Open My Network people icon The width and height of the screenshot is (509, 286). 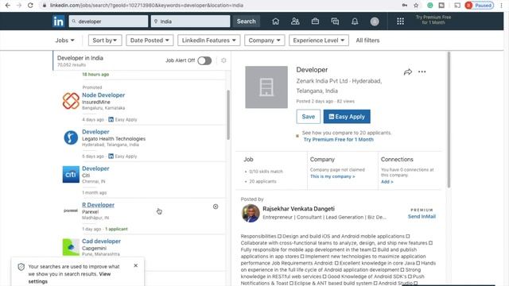point(295,21)
